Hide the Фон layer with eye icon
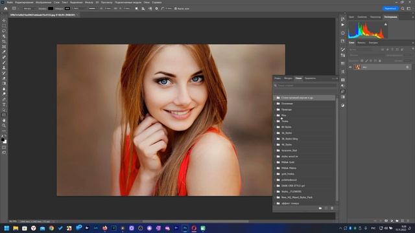 pos(350,67)
